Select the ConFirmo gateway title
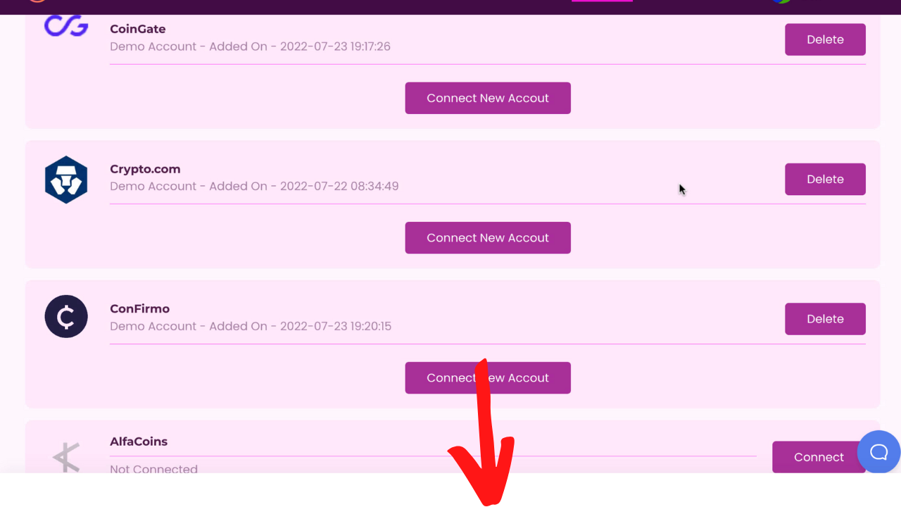Image resolution: width=901 pixels, height=507 pixels. point(139,308)
